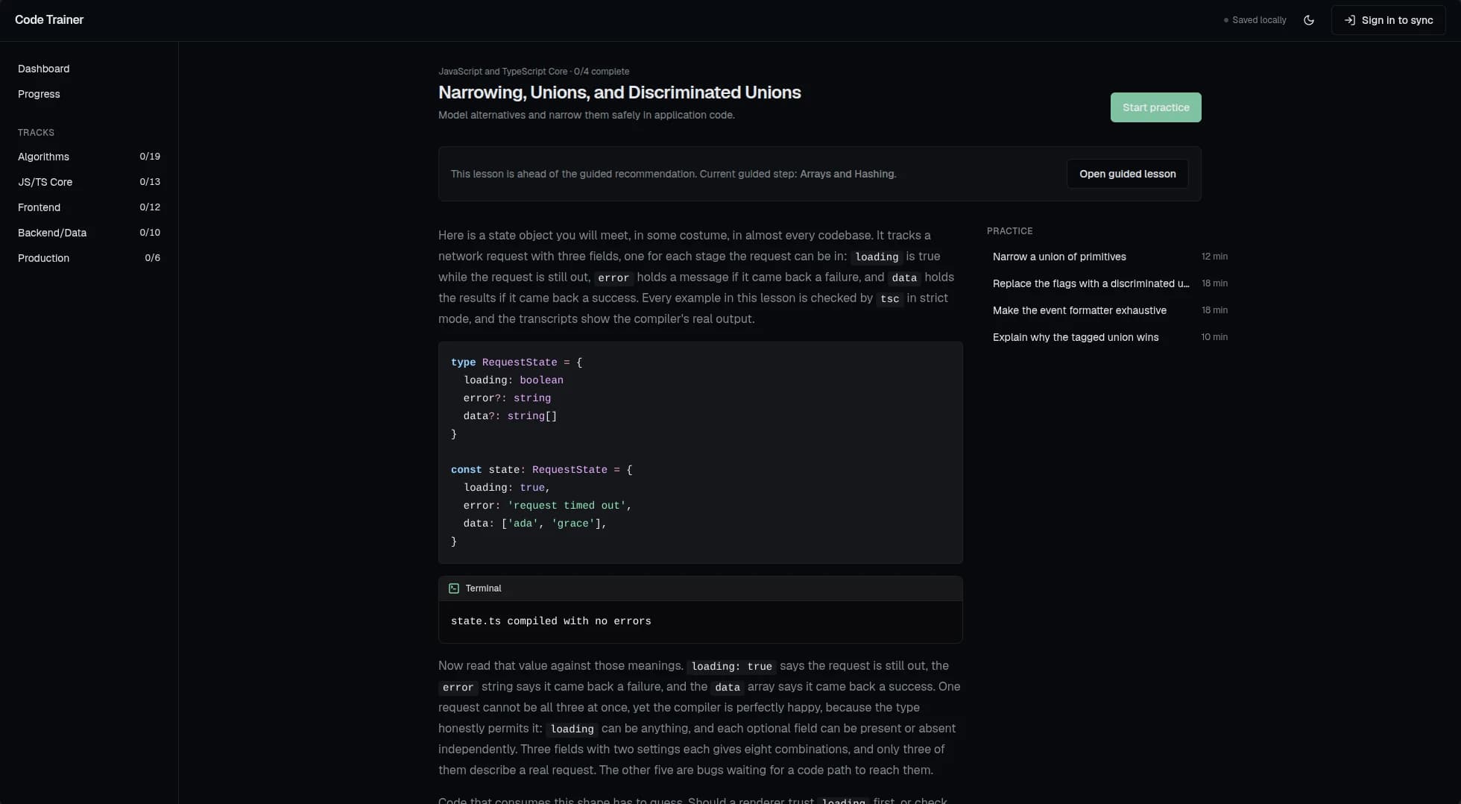The image size is (1461, 804).
Task: Click the Start practice button
Action: click(1155, 107)
